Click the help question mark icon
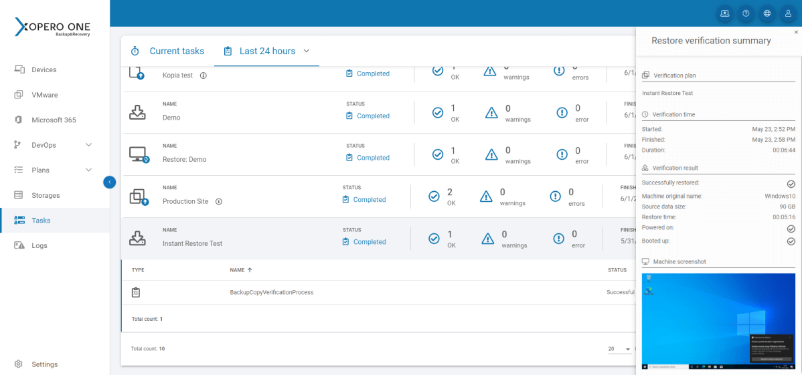 [x=745, y=13]
